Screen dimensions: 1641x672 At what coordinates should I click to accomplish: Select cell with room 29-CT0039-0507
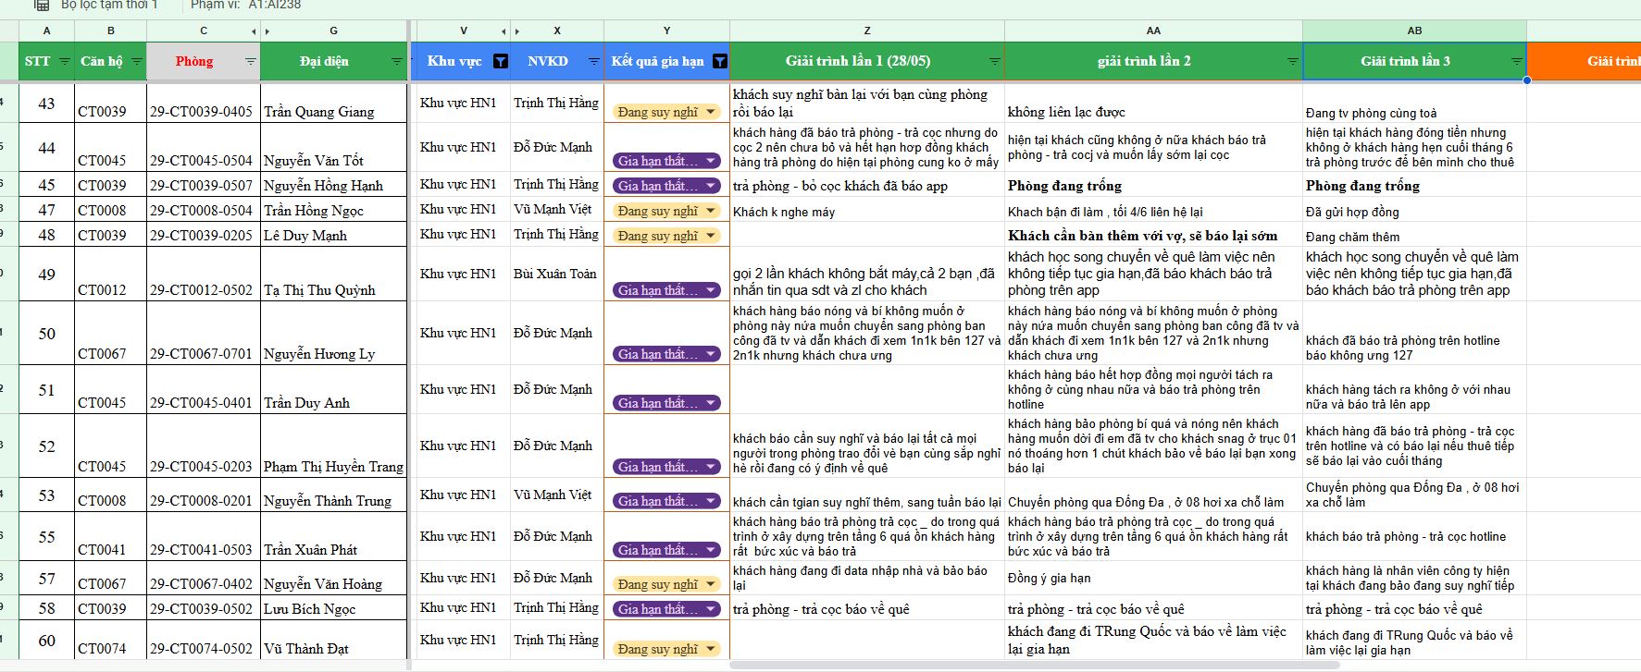(x=203, y=185)
